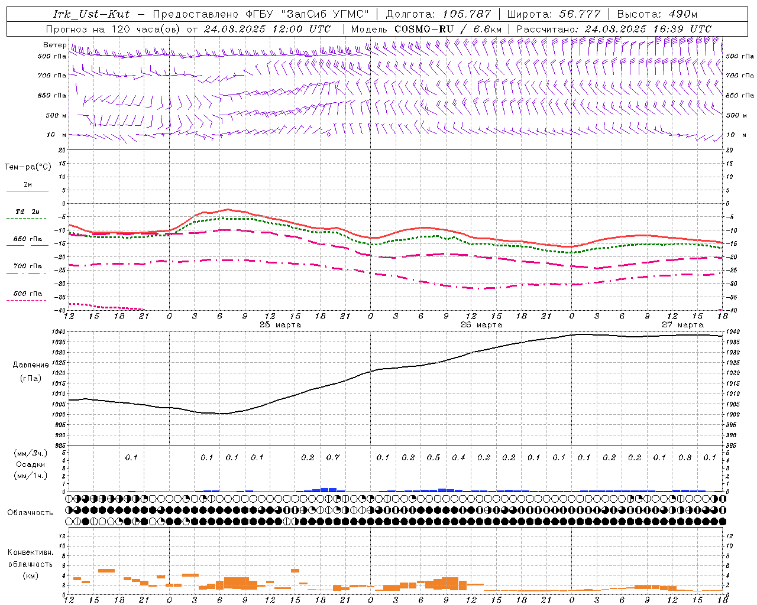Click the precipitation value "0.3"
Screen dimensions: 757x605
tap(685, 458)
